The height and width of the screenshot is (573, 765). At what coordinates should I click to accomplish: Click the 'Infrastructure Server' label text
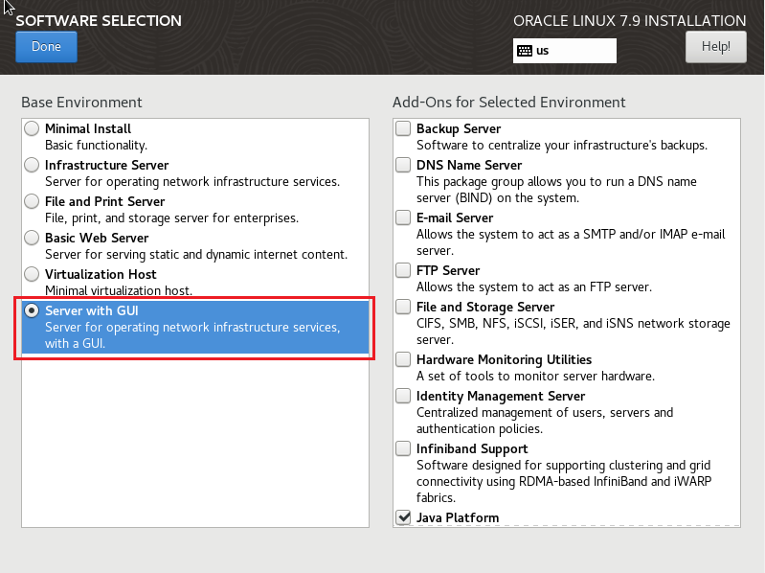point(107,165)
